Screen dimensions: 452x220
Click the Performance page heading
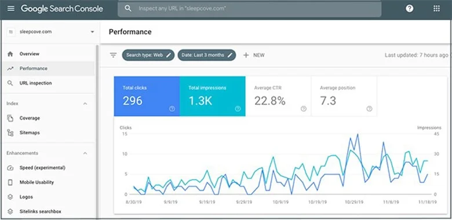(x=130, y=32)
